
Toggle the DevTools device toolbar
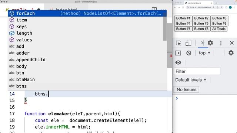(188, 43)
